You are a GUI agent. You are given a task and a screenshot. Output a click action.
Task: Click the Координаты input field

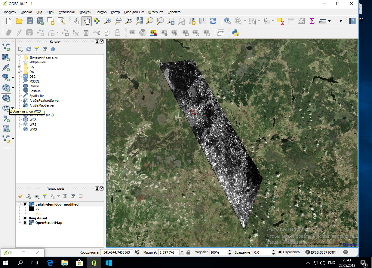pyautogui.click(x=117, y=252)
